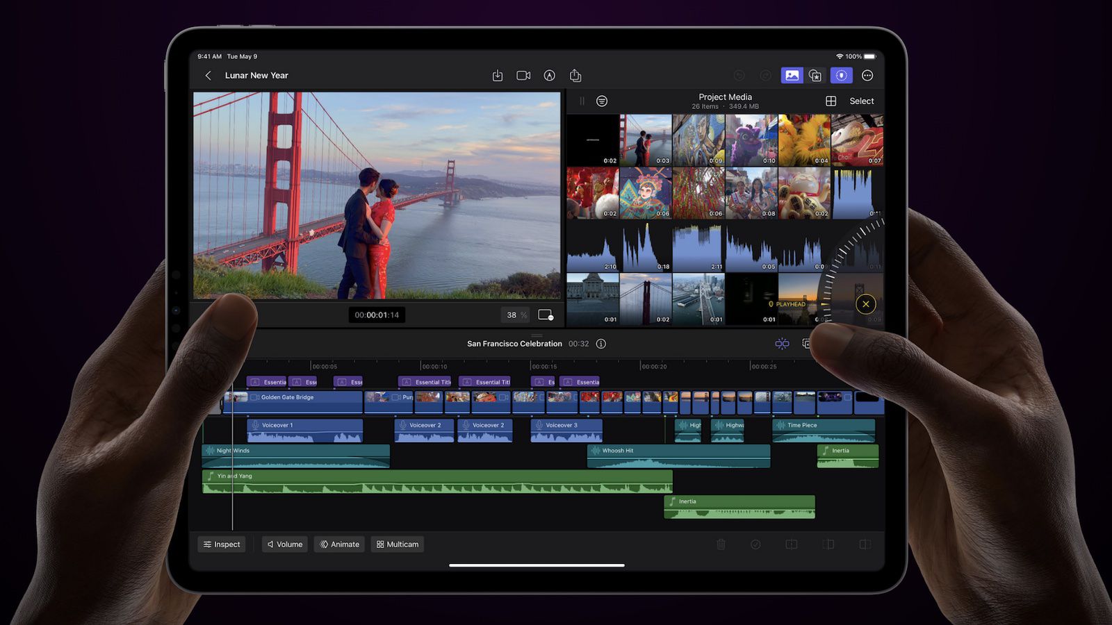This screenshot has width=1112, height=625.
Task: Open the import media icon next to the title
Action: click(x=497, y=75)
